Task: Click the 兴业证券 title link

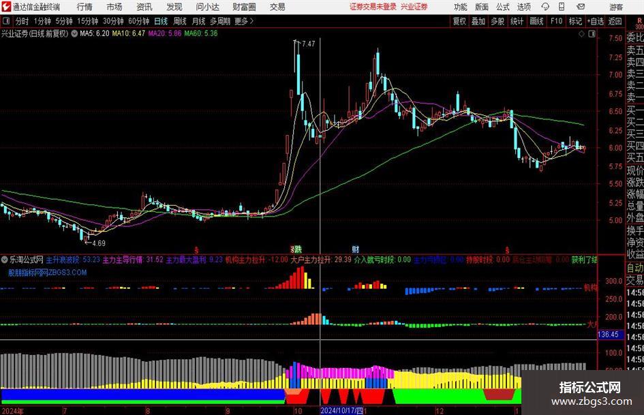Action: tap(414, 7)
